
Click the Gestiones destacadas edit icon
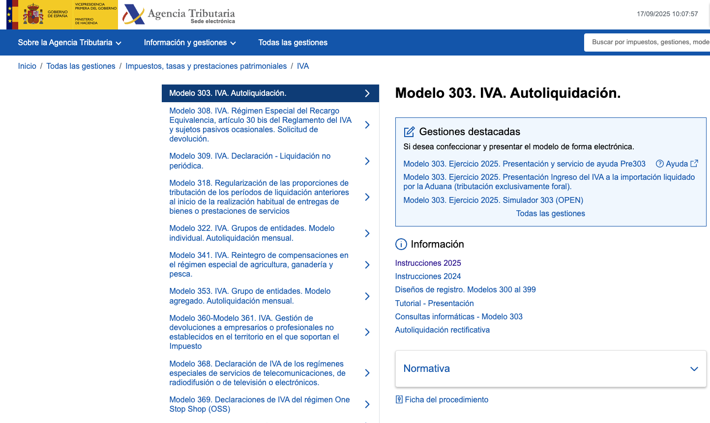coord(409,132)
